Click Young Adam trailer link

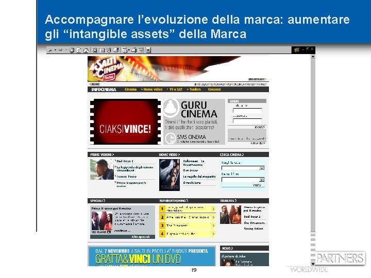click(254, 229)
